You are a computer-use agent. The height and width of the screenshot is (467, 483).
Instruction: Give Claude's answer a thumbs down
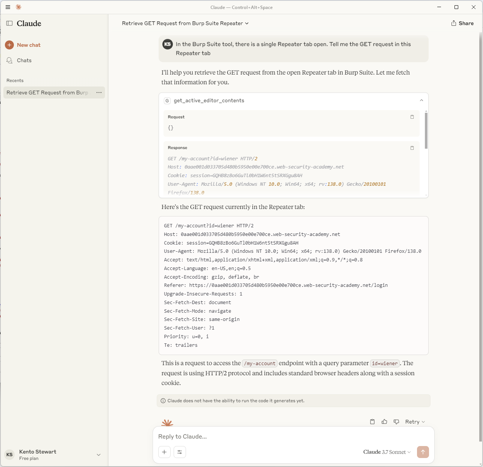click(x=396, y=421)
